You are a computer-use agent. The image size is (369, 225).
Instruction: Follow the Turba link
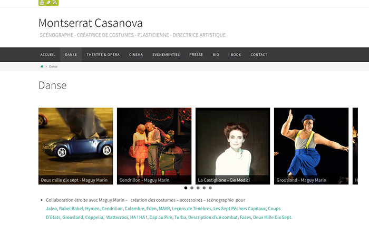point(180,217)
